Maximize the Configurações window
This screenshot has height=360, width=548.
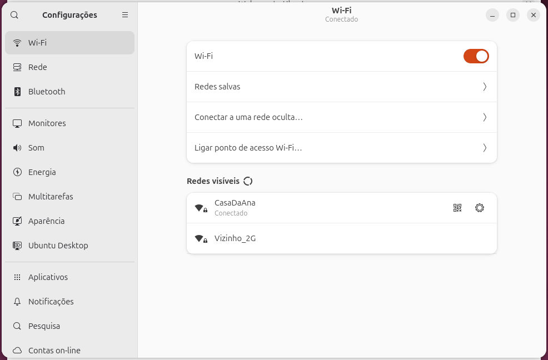[513, 15]
